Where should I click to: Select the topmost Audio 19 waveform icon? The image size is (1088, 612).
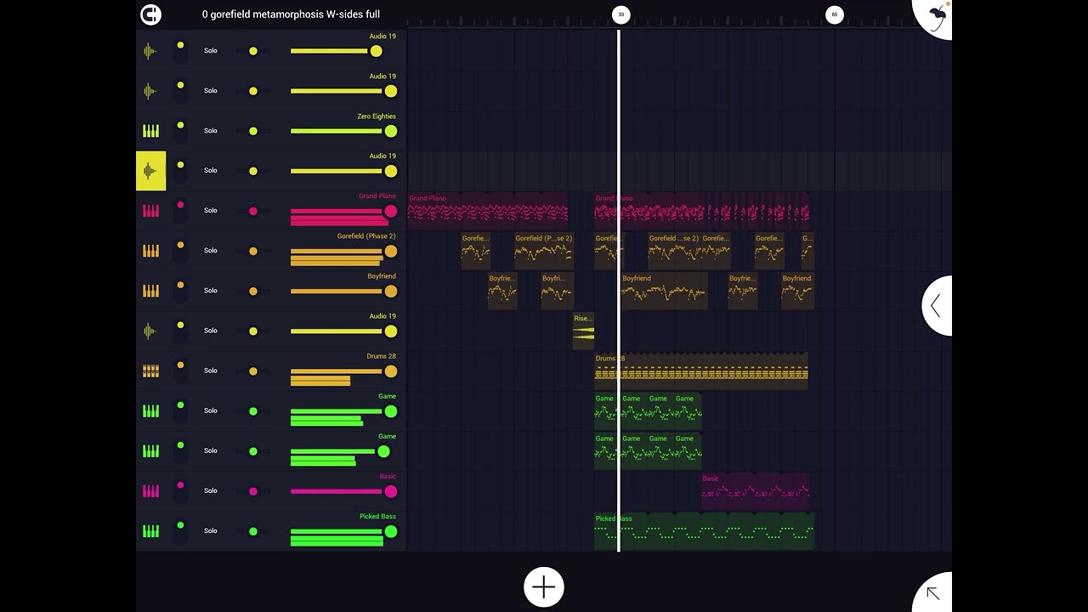[150, 51]
